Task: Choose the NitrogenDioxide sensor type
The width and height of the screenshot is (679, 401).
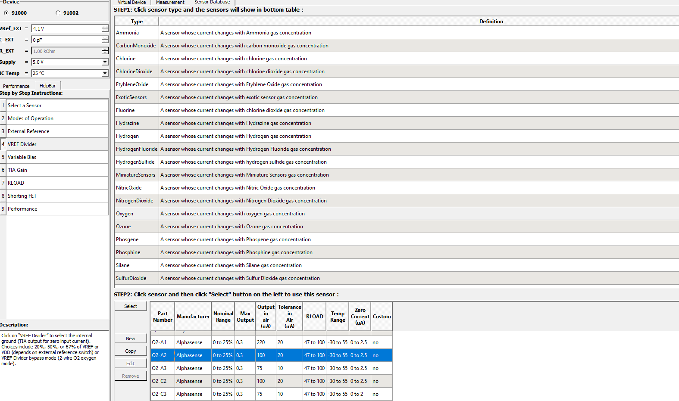Action: click(x=137, y=201)
